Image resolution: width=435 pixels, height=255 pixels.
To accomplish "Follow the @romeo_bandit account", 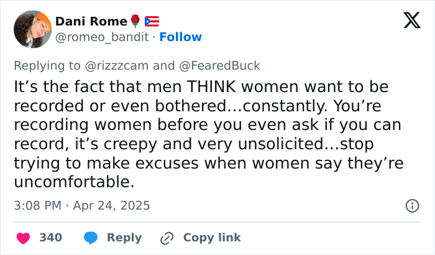I will pos(181,37).
